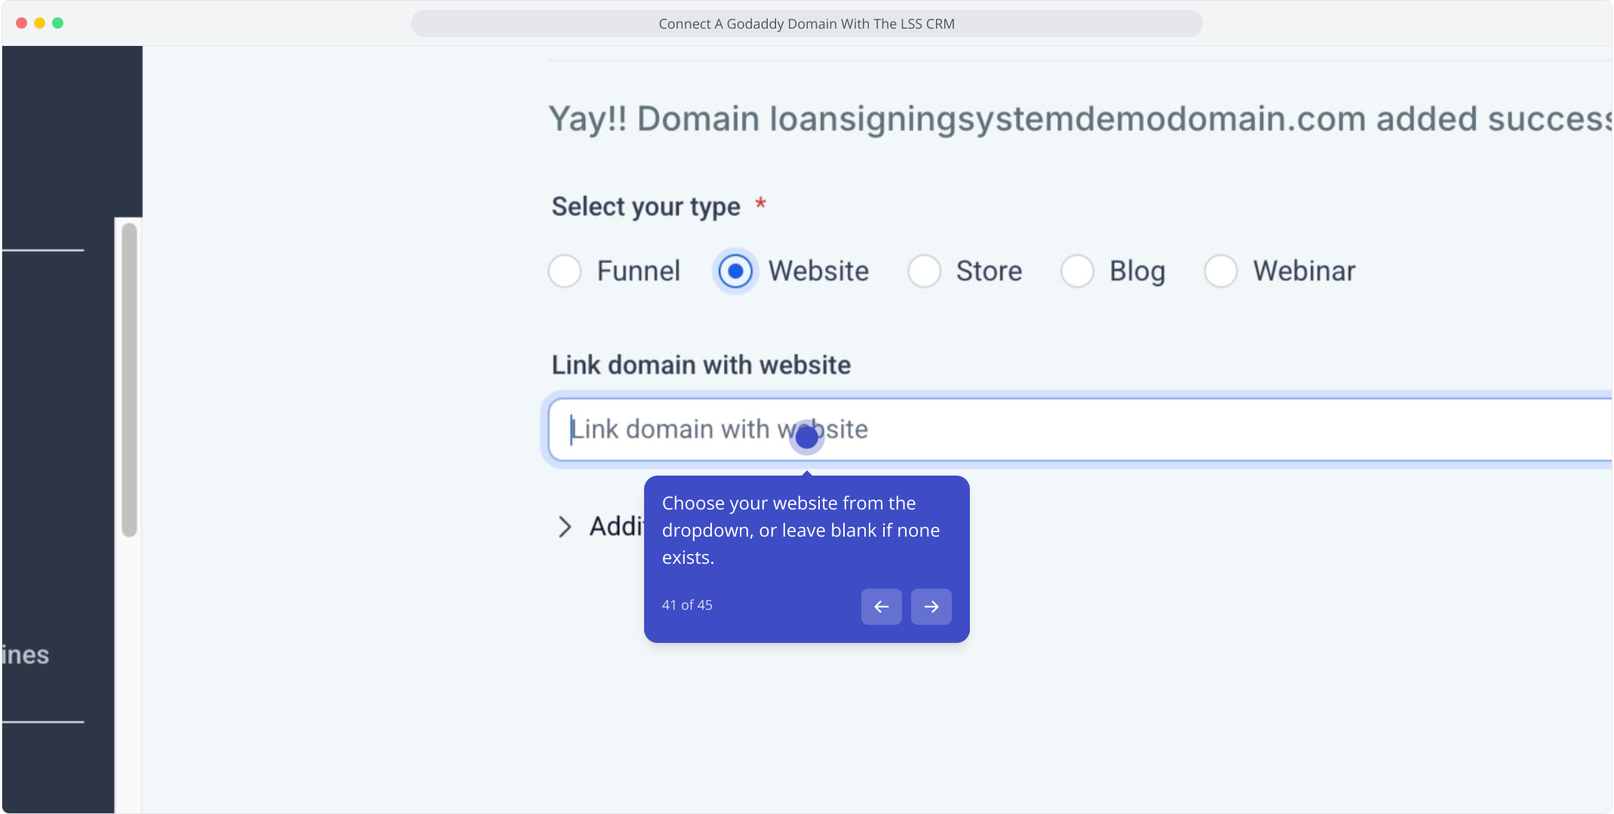Expand the collapsed section via chevron arrow
This screenshot has height=814, width=1614.
pos(565,527)
